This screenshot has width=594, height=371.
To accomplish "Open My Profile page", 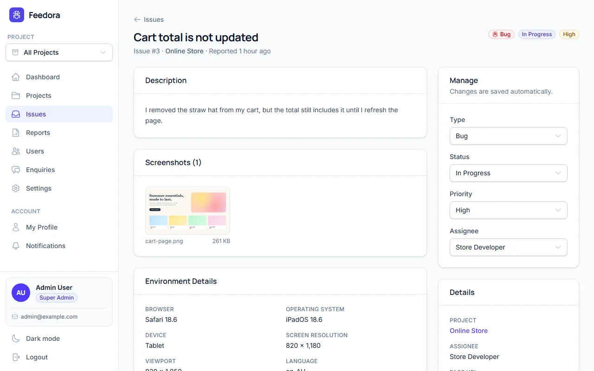I will pyautogui.click(x=59, y=227).
